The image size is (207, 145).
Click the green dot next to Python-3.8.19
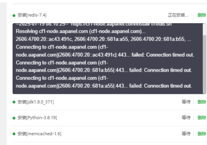[x=14, y=118]
